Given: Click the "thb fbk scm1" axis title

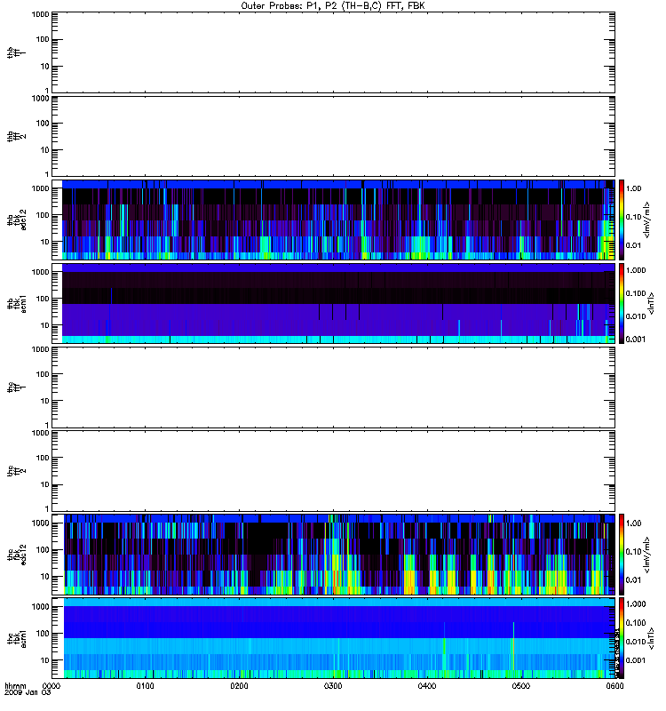Looking at the screenshot, I should tap(16, 304).
